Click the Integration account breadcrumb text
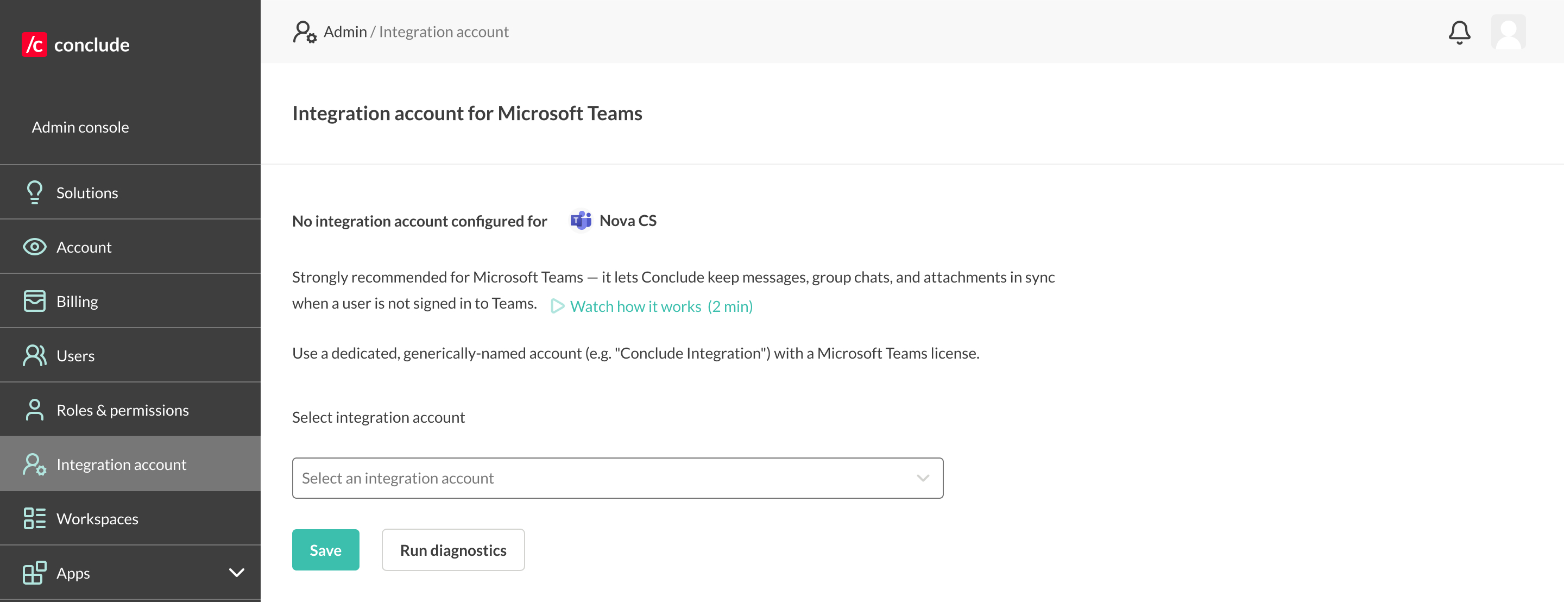 click(x=444, y=32)
